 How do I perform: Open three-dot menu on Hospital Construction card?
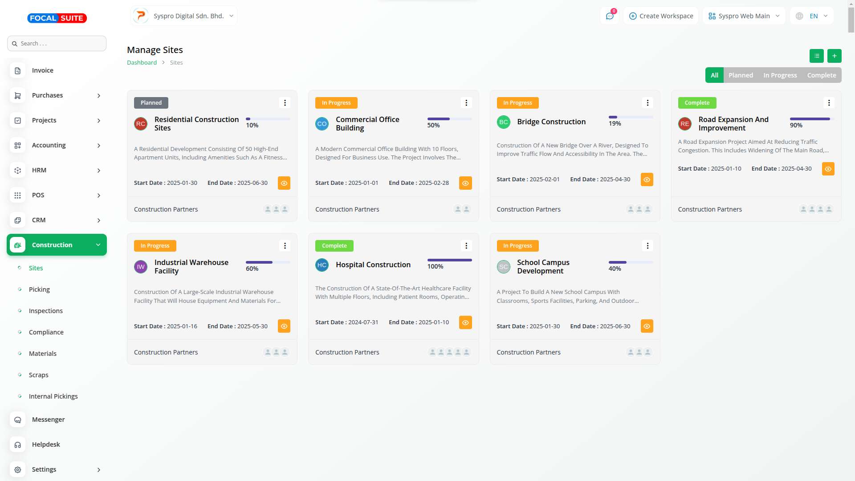[x=466, y=246]
